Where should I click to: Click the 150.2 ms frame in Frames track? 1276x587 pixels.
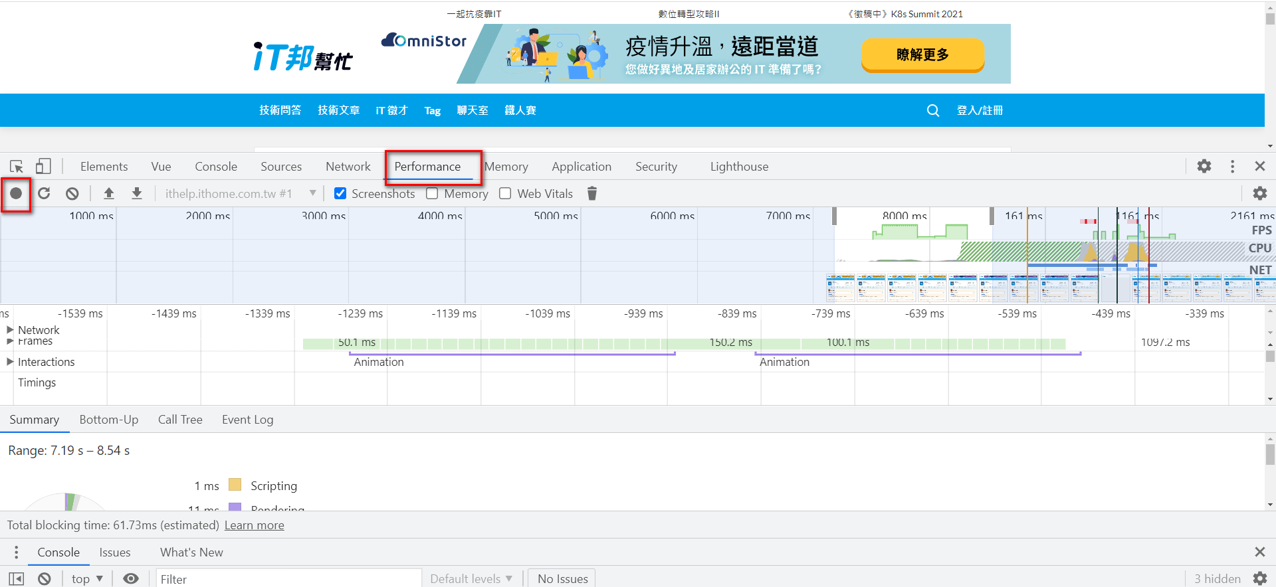point(730,343)
